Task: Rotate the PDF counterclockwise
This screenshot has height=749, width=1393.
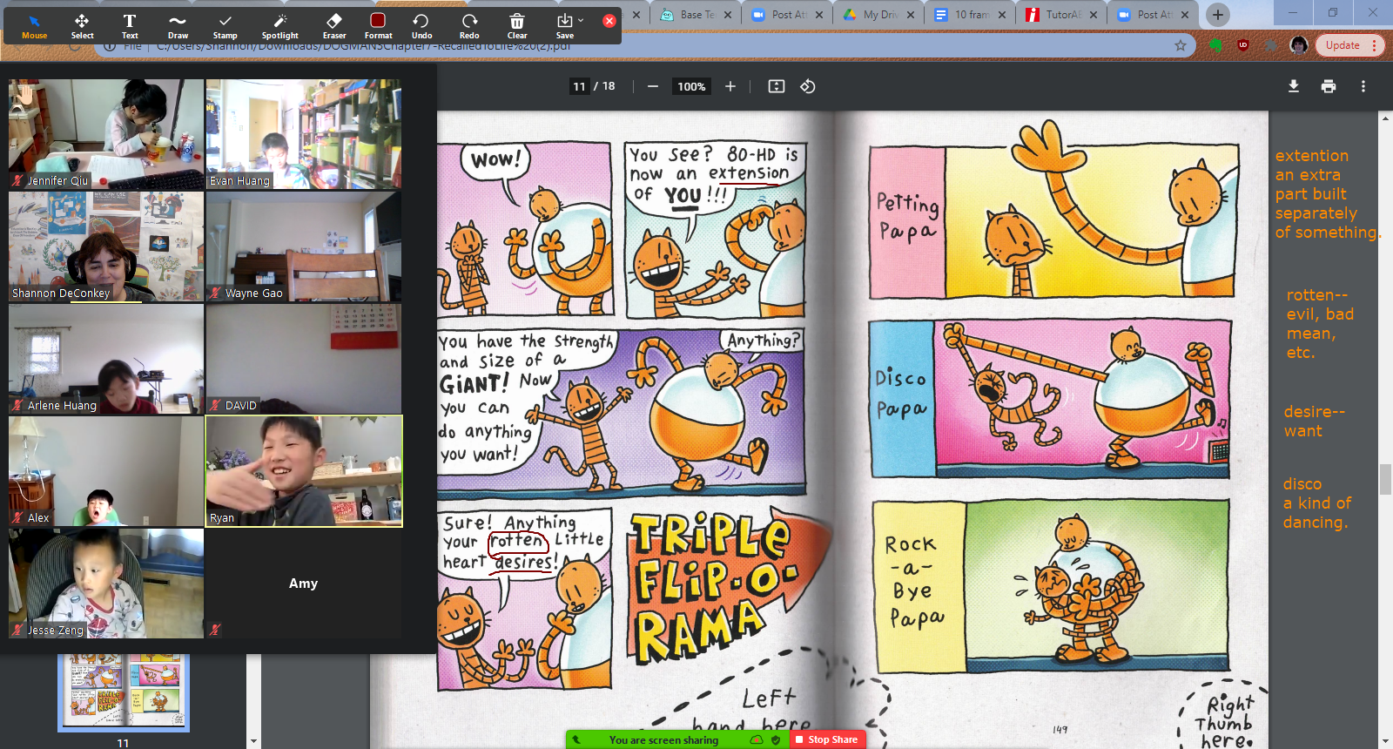Action: pos(808,86)
